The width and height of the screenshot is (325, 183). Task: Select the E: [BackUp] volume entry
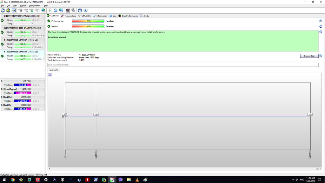(x=23, y=99)
